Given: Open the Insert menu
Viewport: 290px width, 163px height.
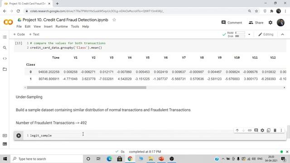Looking at the screenshot, I should pos(48,26).
